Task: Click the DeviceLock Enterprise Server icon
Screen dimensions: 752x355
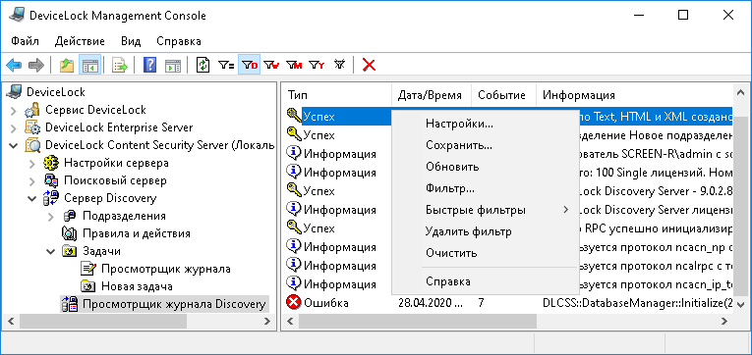Action: (33, 127)
